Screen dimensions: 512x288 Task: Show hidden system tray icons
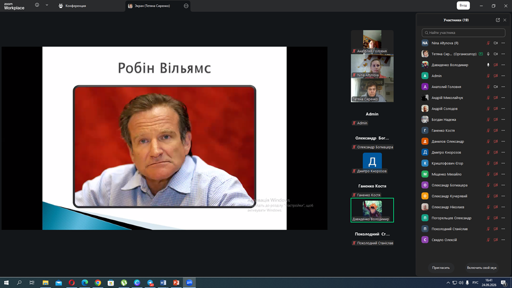[448, 283]
